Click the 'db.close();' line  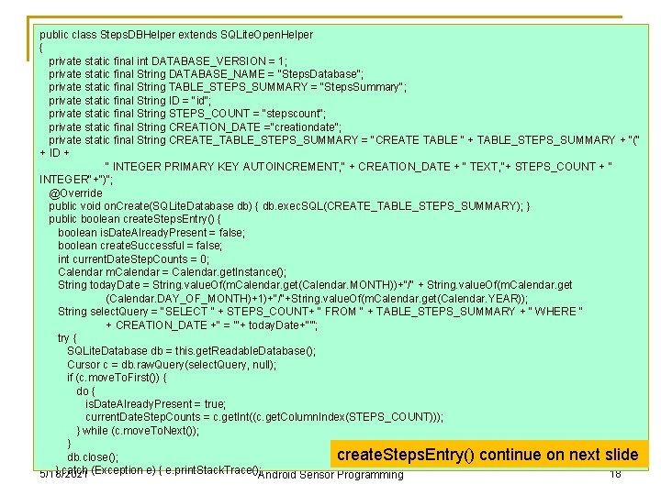click(93, 457)
